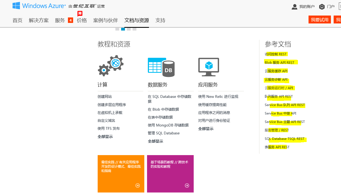Click the monitor cube icon above 应用服务
The height and width of the screenshot is (193, 341).
209,67
